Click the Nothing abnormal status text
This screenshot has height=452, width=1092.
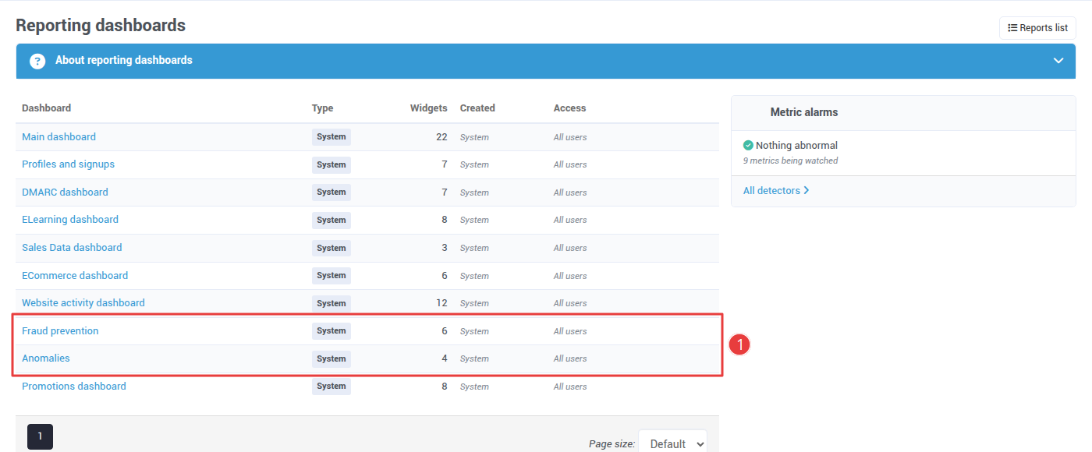pyautogui.click(x=796, y=146)
